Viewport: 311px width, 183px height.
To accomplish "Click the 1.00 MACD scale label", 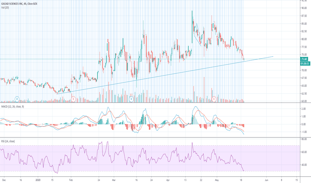I will pyautogui.click(x=303, y=116).
